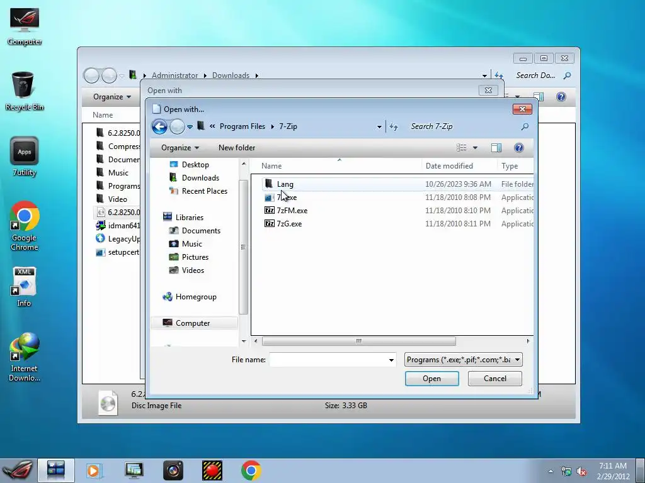This screenshot has height=483, width=645.
Task: Open the Info XML desktop shortcut
Action: 25,287
